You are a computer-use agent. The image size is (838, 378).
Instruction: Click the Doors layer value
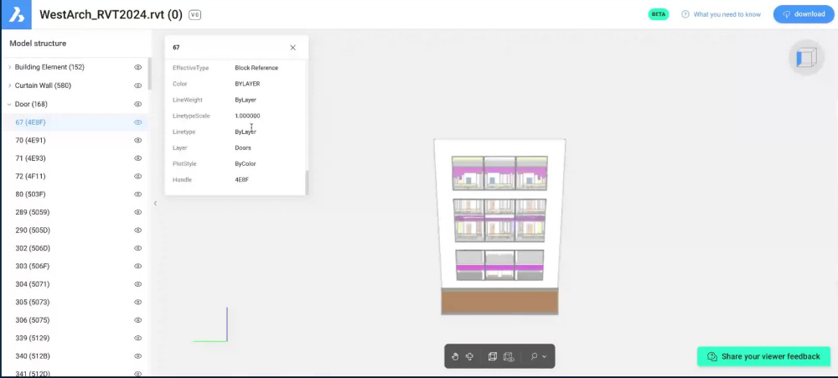tap(243, 148)
